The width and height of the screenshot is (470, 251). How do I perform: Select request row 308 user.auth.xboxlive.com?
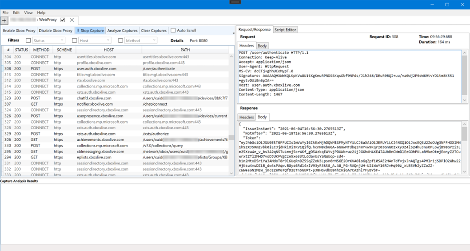[116, 69]
